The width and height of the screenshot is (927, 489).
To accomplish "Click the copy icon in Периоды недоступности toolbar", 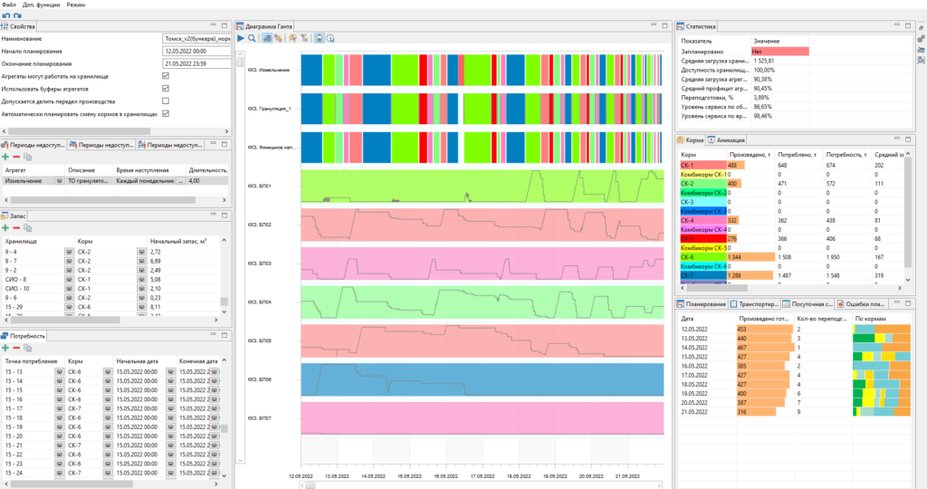I will [x=28, y=157].
